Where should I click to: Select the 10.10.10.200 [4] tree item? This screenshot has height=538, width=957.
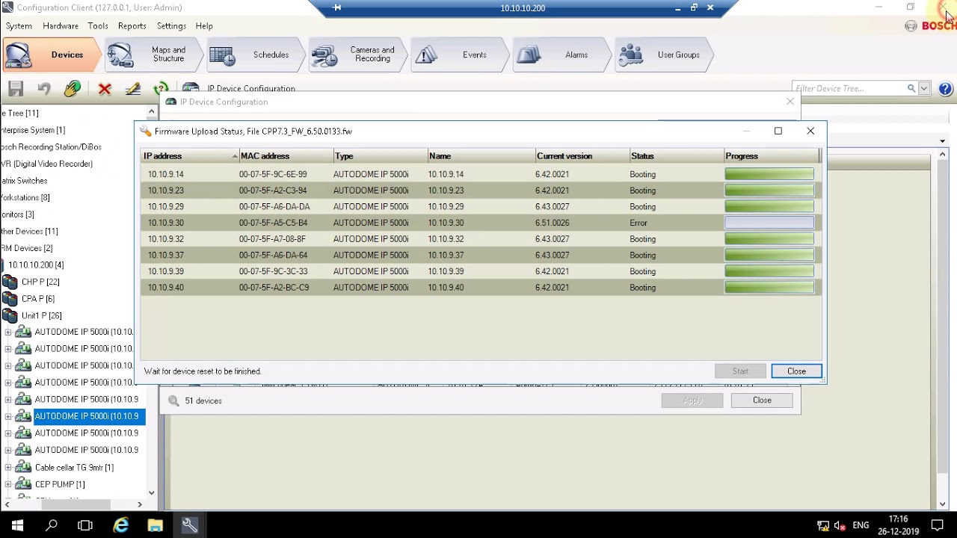(x=36, y=265)
